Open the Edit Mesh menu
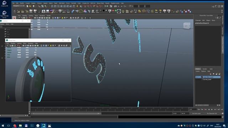This screenshot has width=228, height=128. click(62, 3)
